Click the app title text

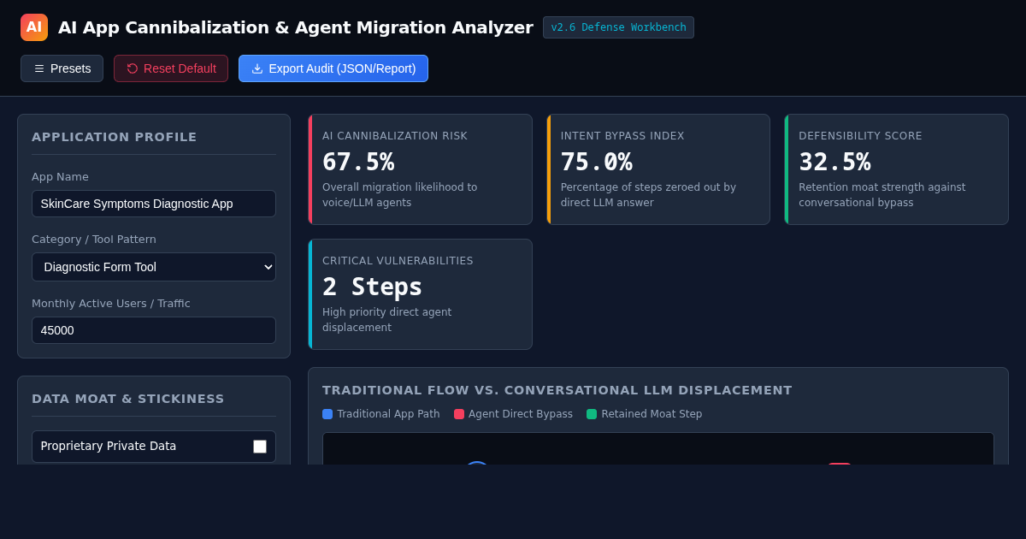296,27
